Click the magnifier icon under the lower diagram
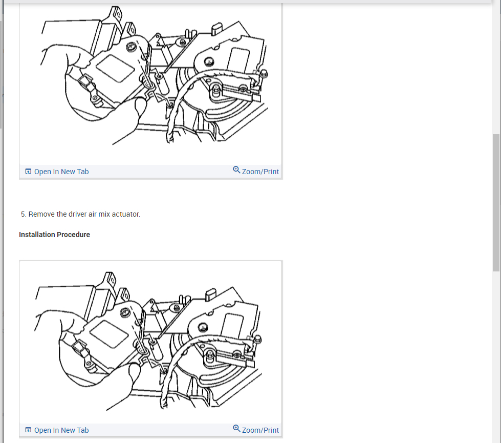501x443 pixels. click(x=236, y=428)
